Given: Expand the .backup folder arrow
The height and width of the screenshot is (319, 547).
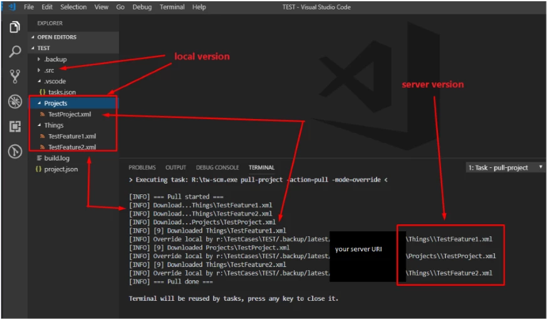Looking at the screenshot, I should coord(39,59).
